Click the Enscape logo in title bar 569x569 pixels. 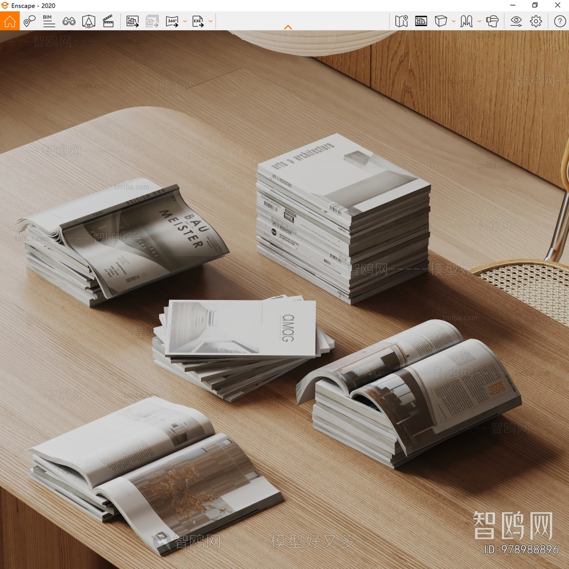[5, 5]
